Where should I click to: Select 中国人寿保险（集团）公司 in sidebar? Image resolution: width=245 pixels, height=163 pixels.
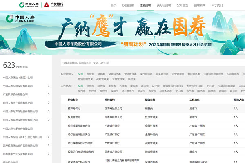click(x=18, y=77)
